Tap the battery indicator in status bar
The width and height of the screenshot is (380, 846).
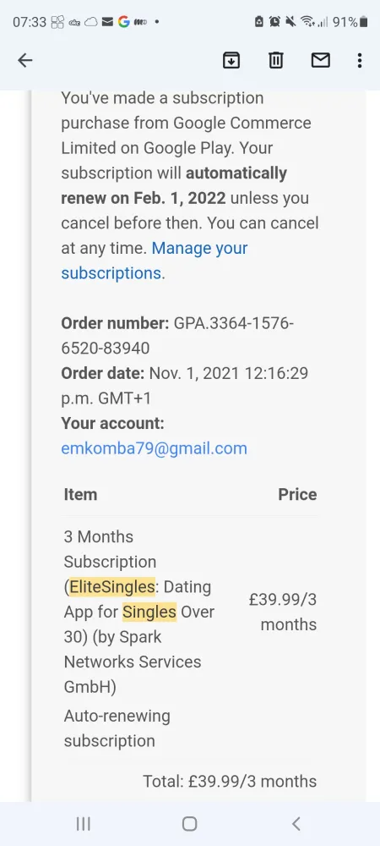pos(364,22)
